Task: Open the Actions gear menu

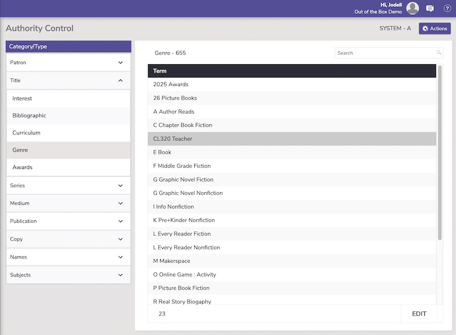Action: point(434,28)
